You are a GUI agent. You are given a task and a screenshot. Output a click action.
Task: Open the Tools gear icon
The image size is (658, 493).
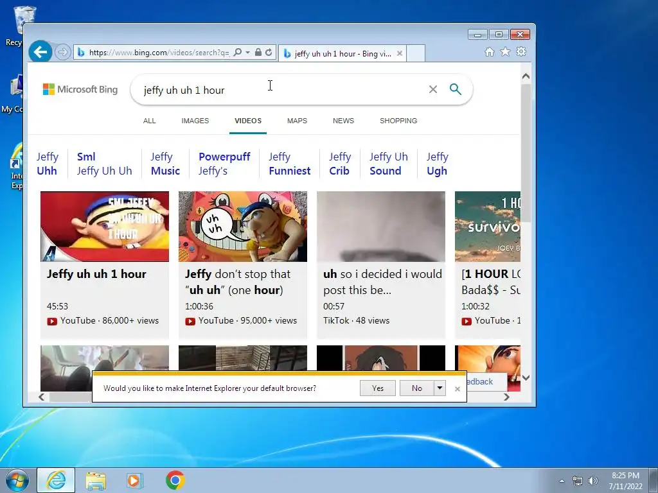[x=521, y=51]
